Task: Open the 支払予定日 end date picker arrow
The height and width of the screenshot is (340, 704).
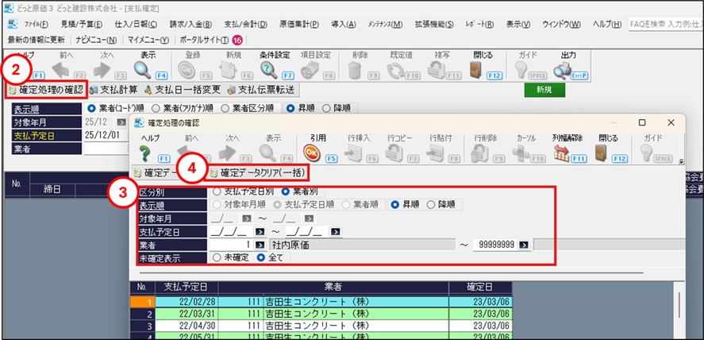Action: pyautogui.click(x=336, y=231)
